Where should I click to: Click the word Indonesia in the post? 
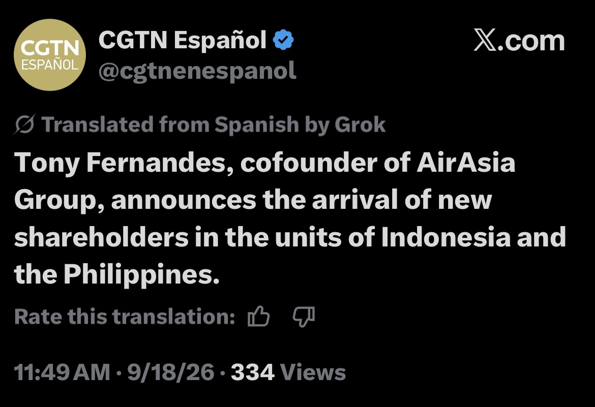pyautogui.click(x=446, y=237)
